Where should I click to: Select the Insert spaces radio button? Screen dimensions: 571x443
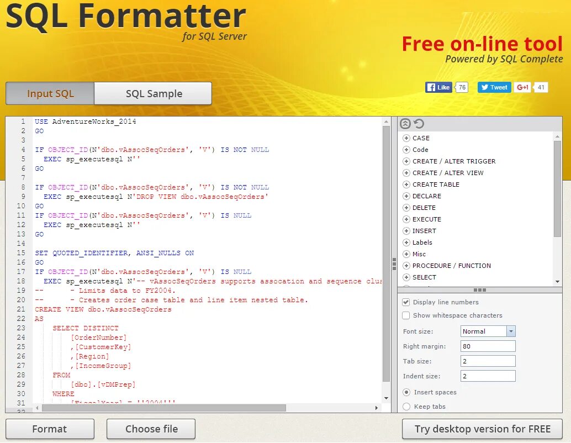click(x=407, y=392)
